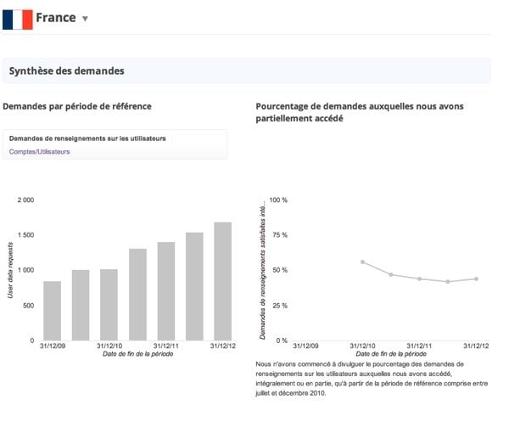Screen dimensions: 509x422
Task: Click the line chart point at 31/12/11
Action: [419, 279]
